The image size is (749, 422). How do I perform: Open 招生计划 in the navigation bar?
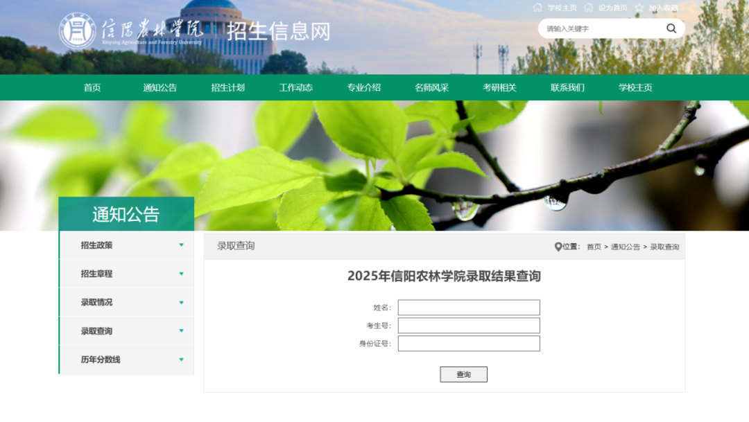tap(227, 88)
